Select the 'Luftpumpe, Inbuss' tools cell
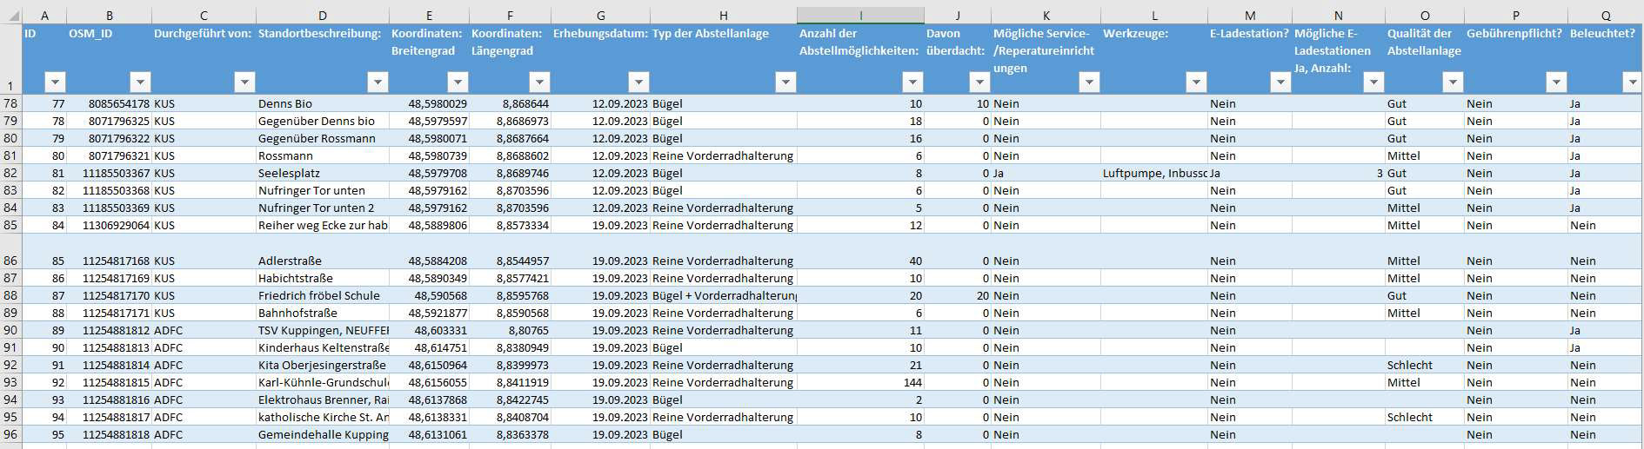 point(1153,173)
